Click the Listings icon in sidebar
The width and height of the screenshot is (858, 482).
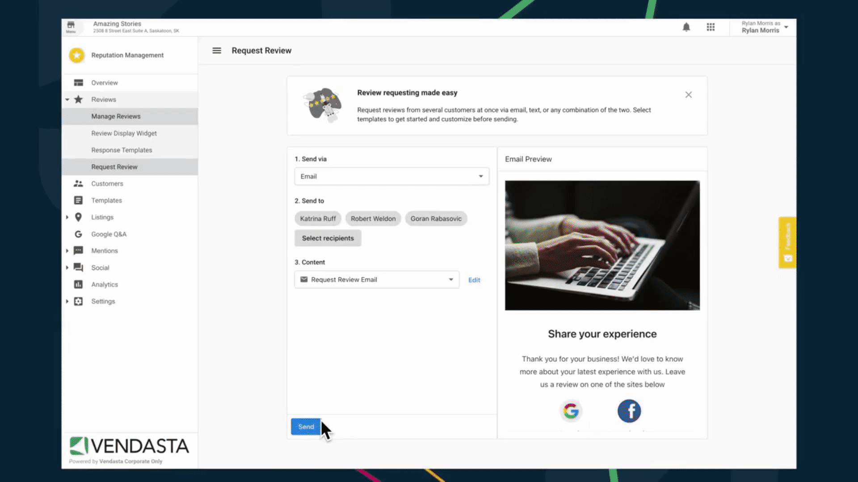pos(78,217)
